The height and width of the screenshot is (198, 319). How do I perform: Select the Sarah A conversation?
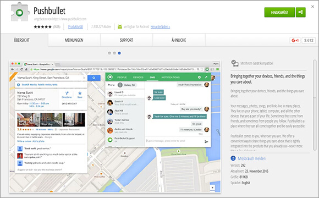pyautogui.click(x=125, y=103)
